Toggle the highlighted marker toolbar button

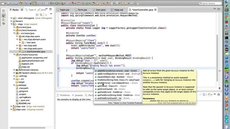[35, 3]
